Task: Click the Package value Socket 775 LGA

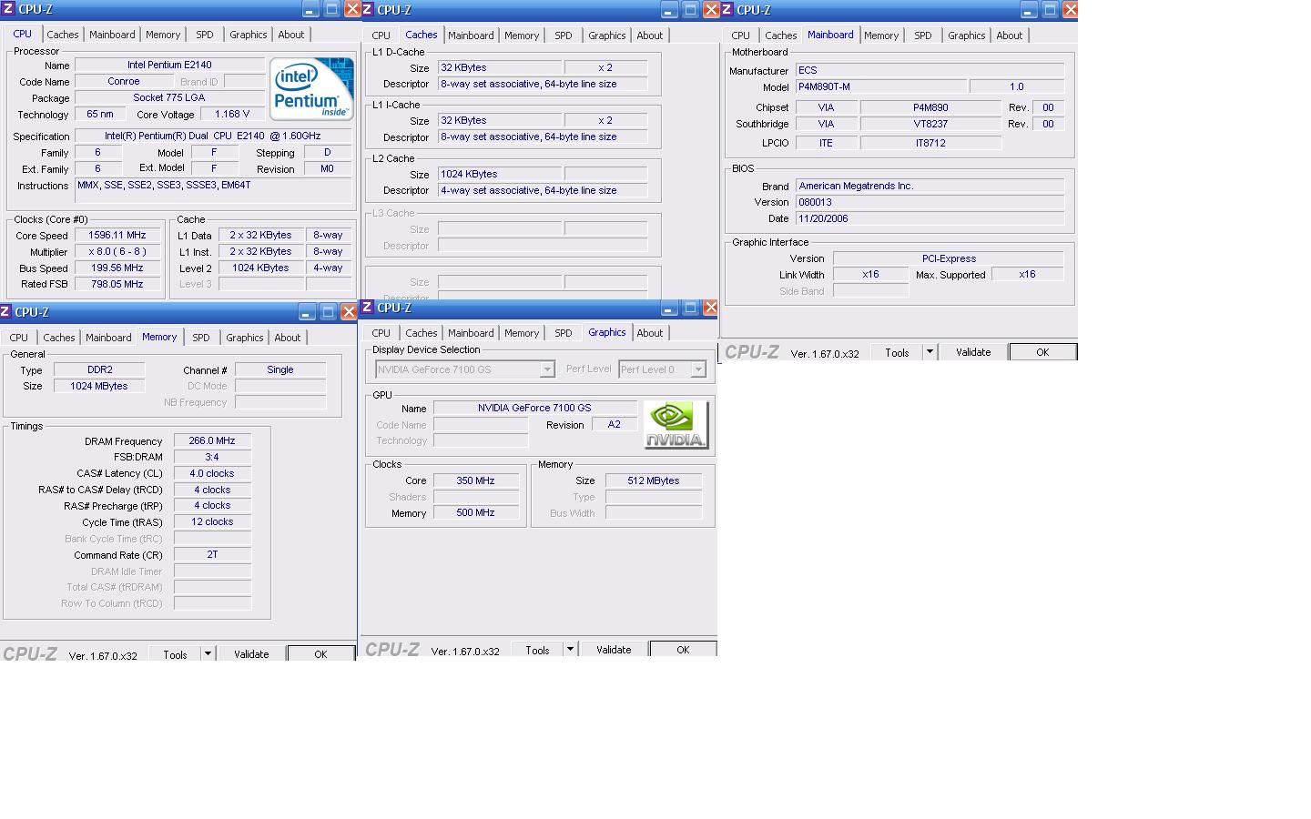Action: click(x=169, y=97)
